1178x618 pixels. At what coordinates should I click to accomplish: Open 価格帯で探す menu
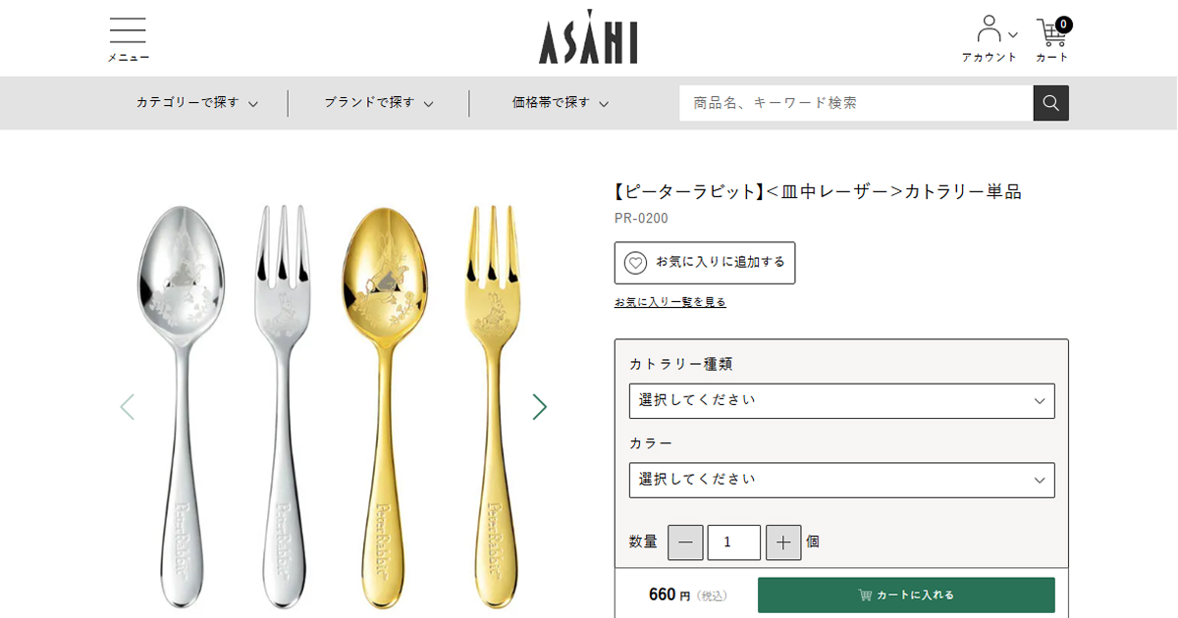click(561, 103)
